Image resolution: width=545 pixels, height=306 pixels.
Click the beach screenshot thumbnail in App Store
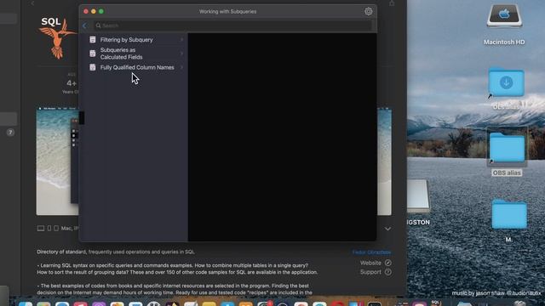(x=57, y=161)
